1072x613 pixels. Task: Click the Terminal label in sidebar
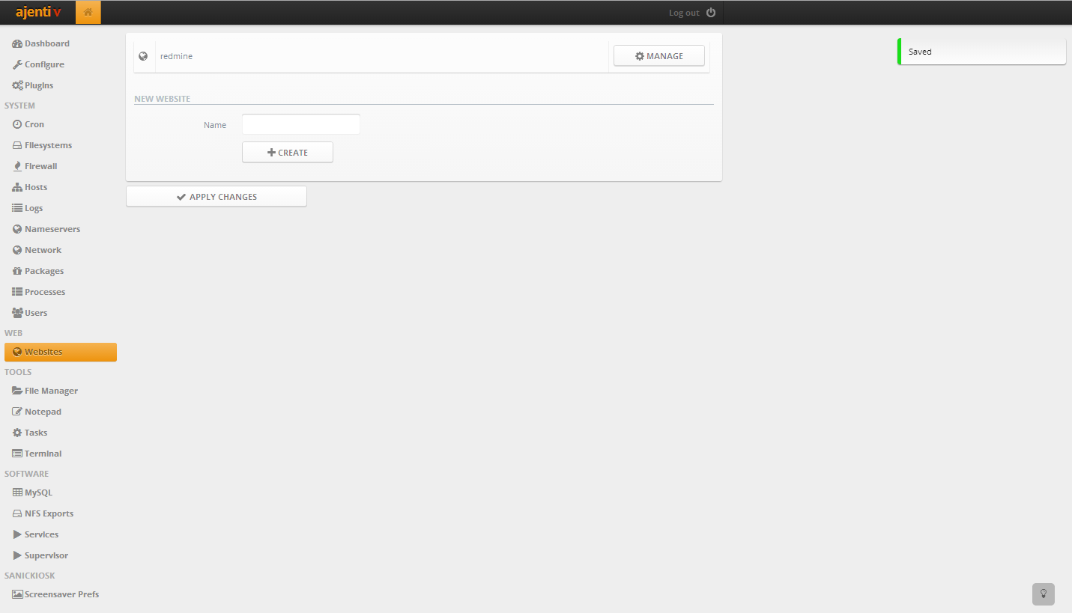pos(43,454)
